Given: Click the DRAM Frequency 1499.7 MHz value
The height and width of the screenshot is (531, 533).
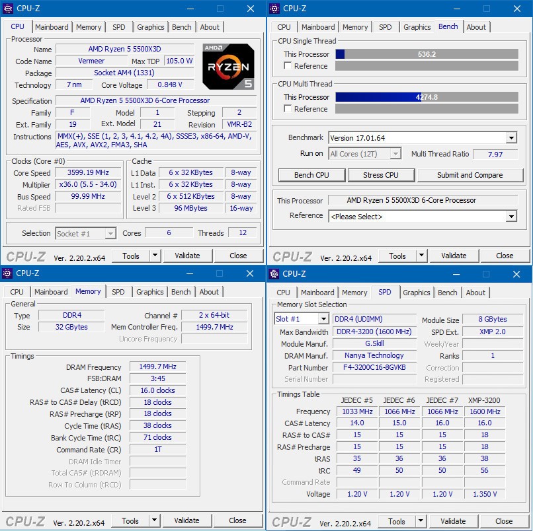Looking at the screenshot, I should (158, 367).
